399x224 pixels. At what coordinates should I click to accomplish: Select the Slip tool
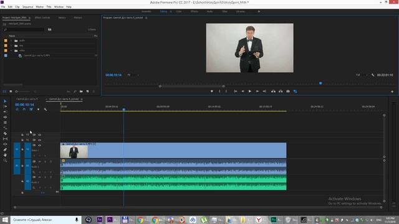pos(5,139)
